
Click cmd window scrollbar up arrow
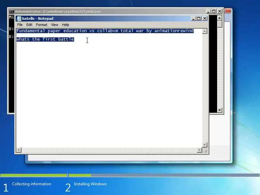pos(220,18)
